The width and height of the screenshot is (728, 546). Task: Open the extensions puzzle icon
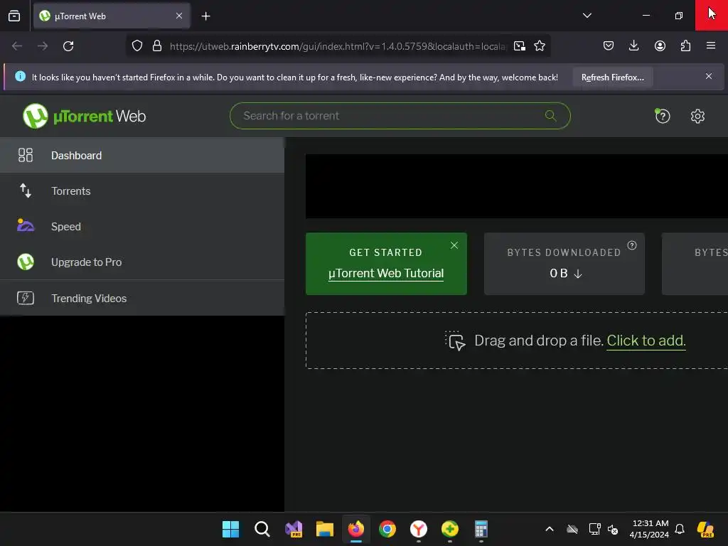(x=685, y=45)
